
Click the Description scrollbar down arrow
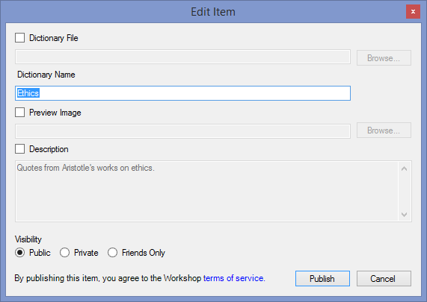405,215
